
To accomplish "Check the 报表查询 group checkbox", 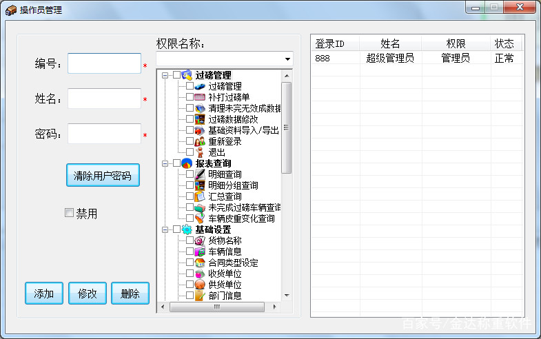I will click(176, 163).
